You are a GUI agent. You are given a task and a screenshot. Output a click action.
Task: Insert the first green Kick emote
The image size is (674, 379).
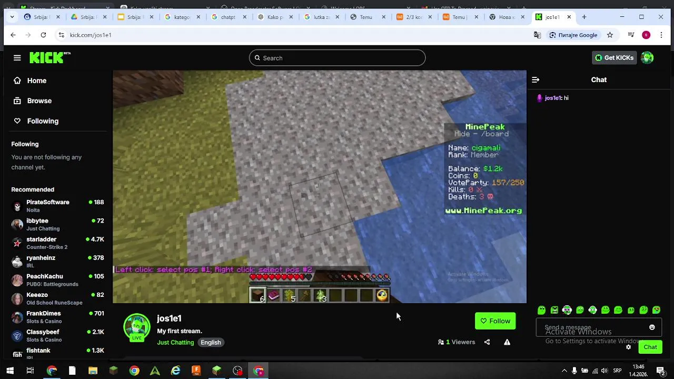pyautogui.click(x=541, y=310)
